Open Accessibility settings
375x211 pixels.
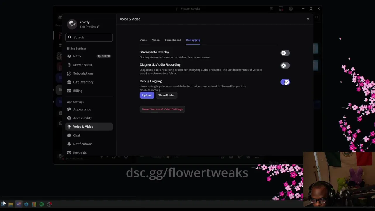pos(89,118)
